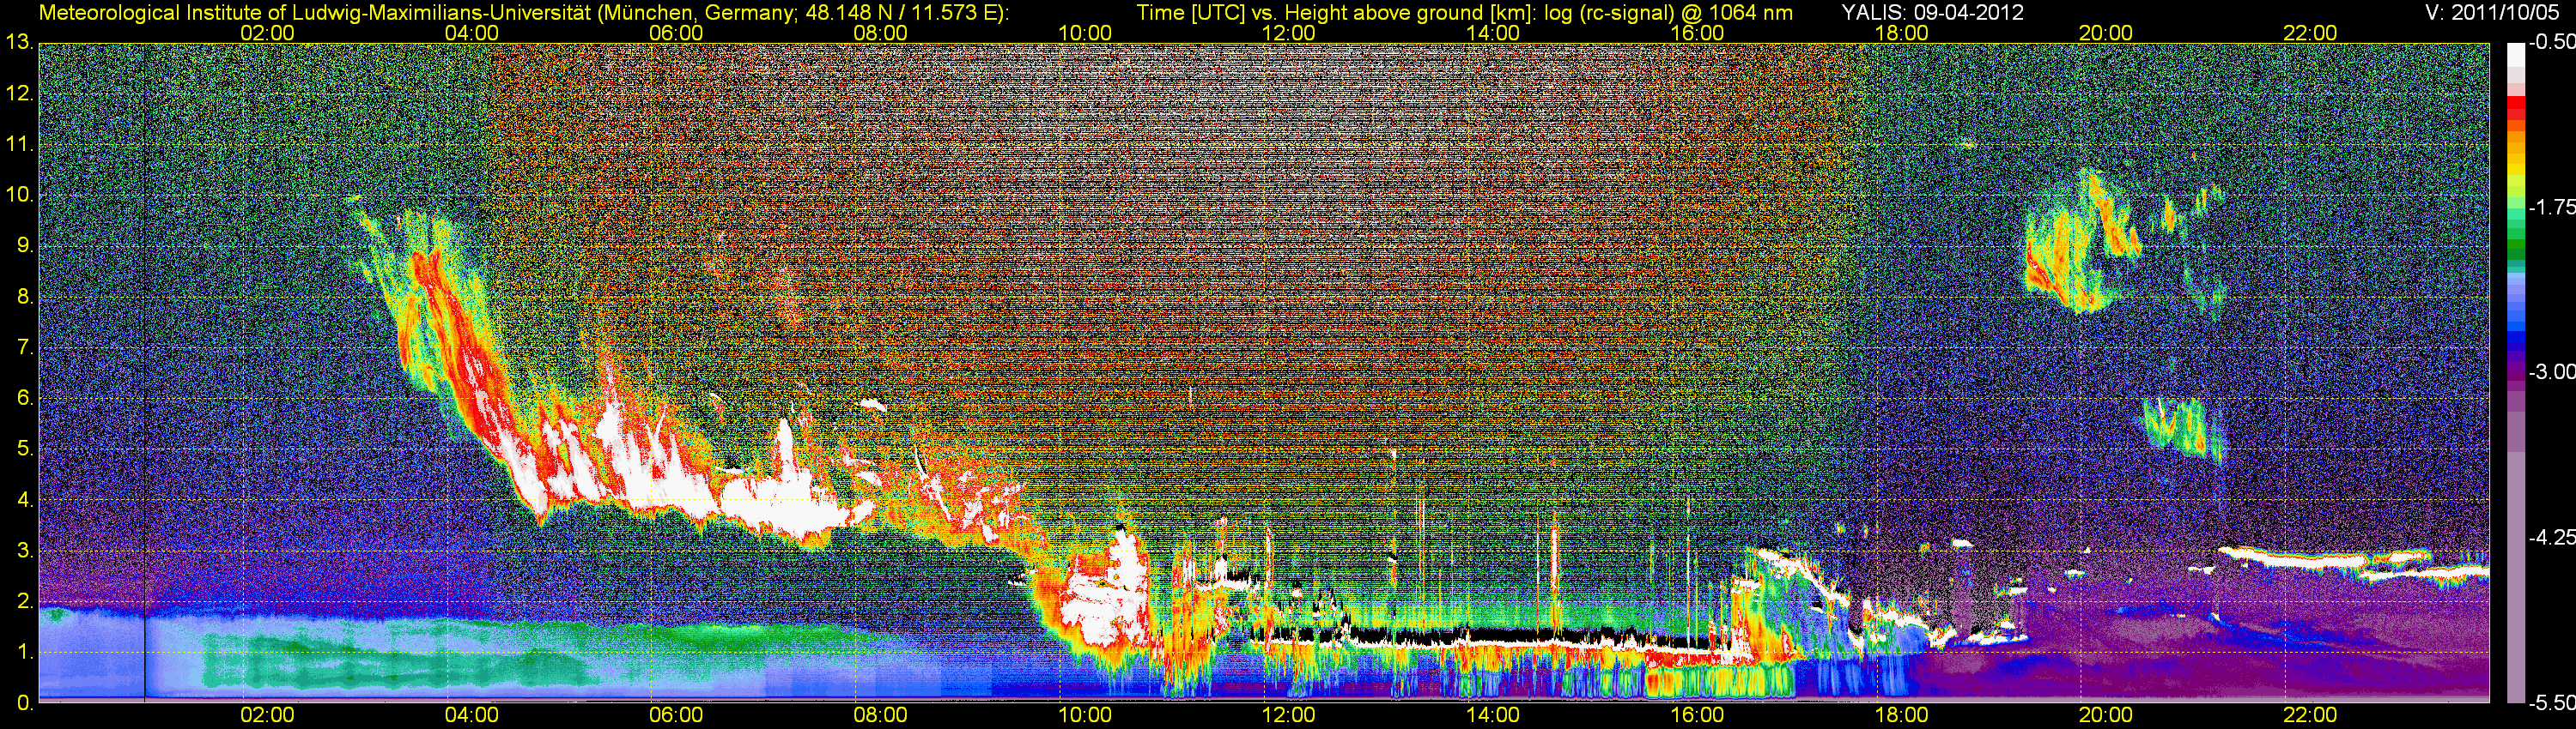The height and width of the screenshot is (729, 2576).
Task: Click the 08:00 label on the top time axis
Action: coord(880,33)
